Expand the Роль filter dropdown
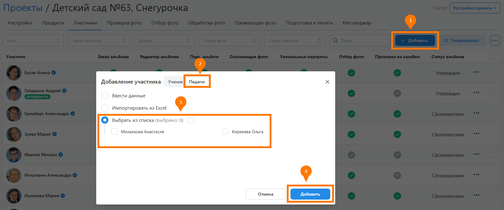 tap(33, 41)
